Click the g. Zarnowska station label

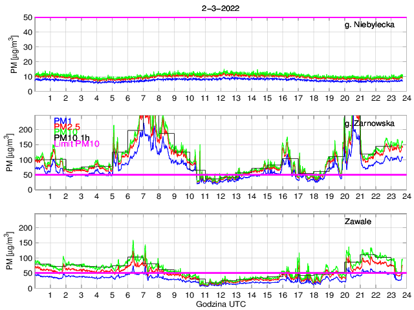click(x=373, y=122)
